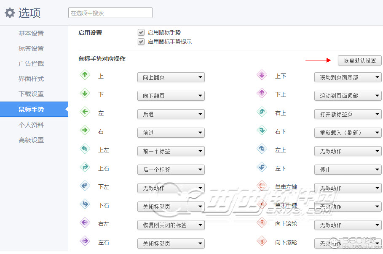Click the 恢复默认设置 button

(359, 60)
